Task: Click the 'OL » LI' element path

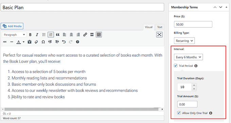Action: coord(7,114)
